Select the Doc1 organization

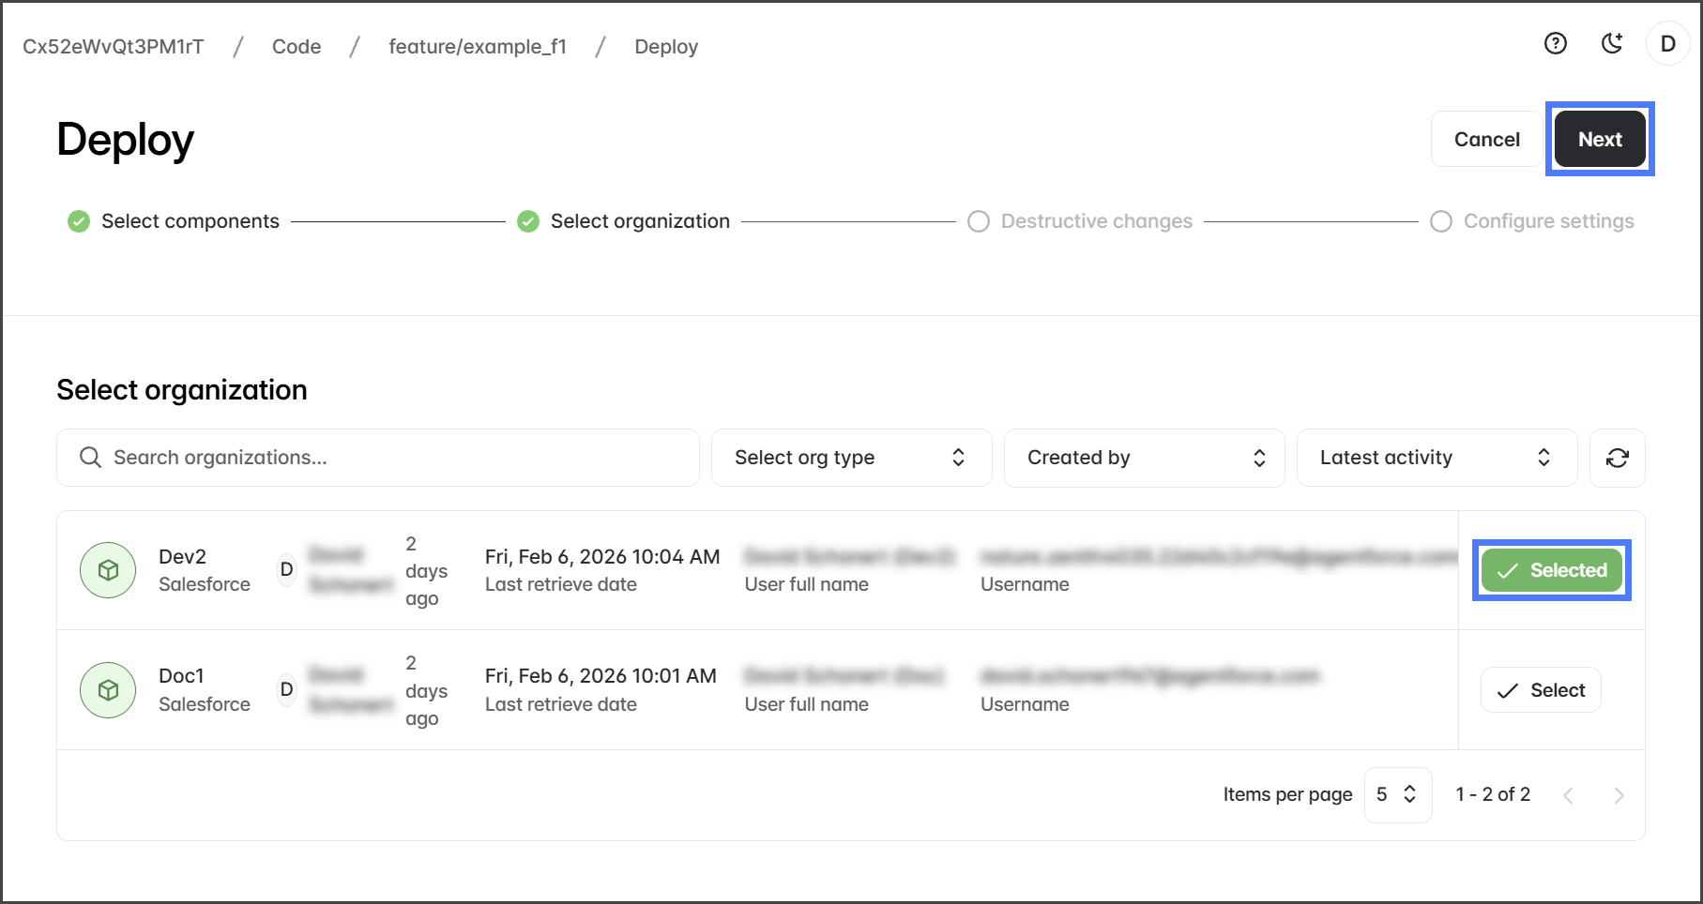click(1541, 690)
